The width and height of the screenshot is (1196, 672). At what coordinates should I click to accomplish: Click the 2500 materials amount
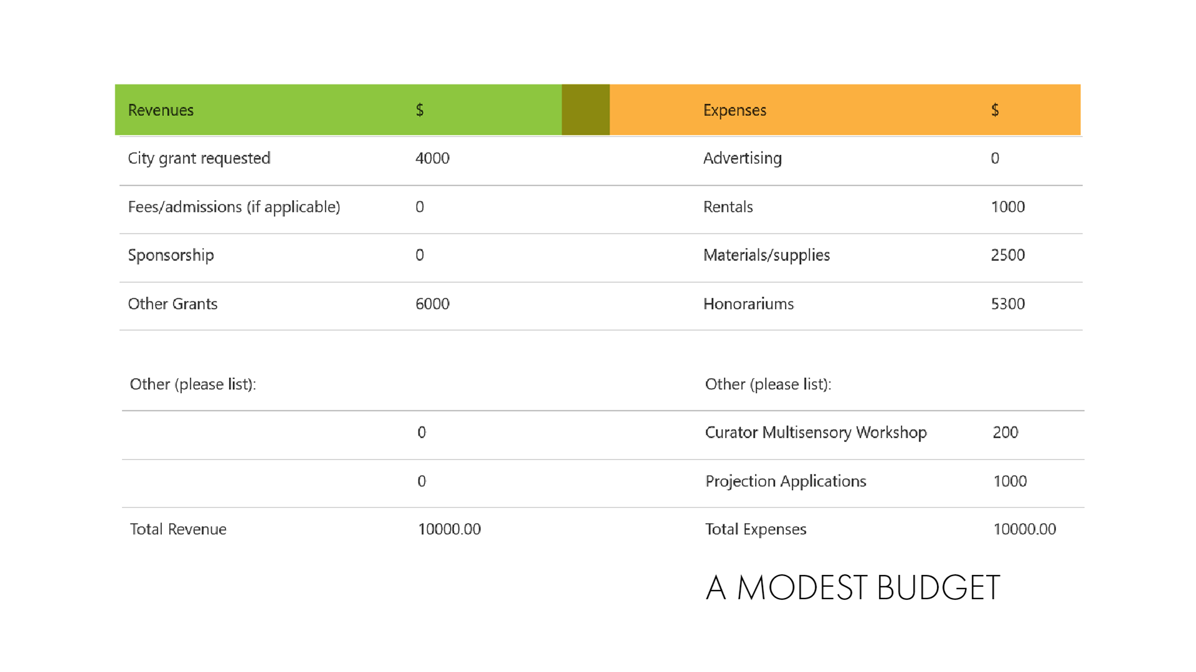(x=1007, y=255)
